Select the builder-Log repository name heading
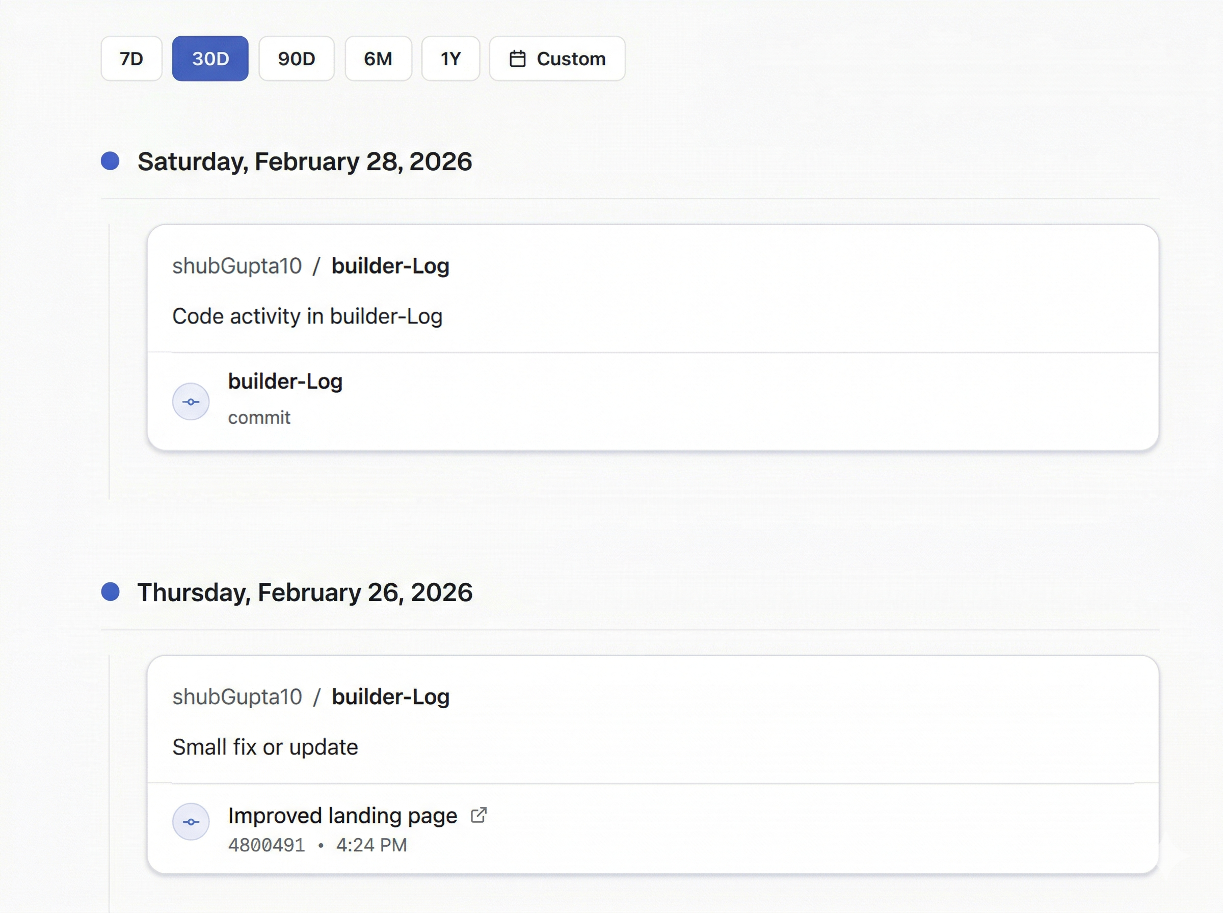Viewport: 1223px width, 913px height. [390, 265]
